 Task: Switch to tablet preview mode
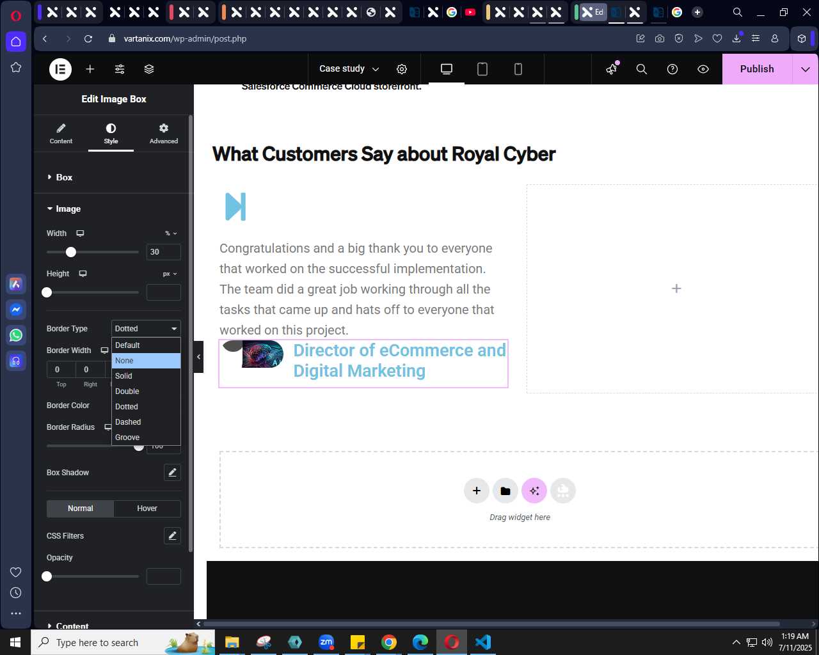482,69
